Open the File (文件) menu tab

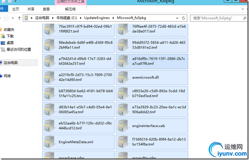tap(4, 9)
